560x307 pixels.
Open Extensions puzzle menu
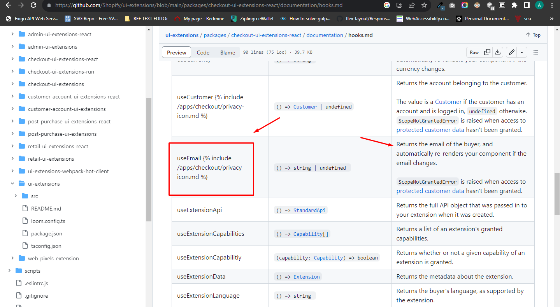coord(514,5)
